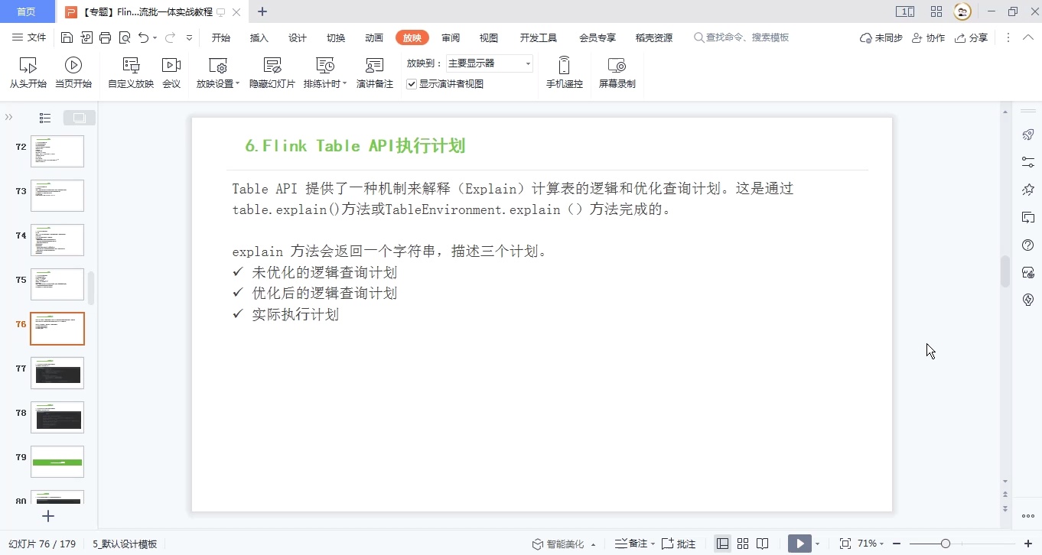1042x555 pixels.
Task: Insert a 批注 comment from status bar
Action: 678,544
